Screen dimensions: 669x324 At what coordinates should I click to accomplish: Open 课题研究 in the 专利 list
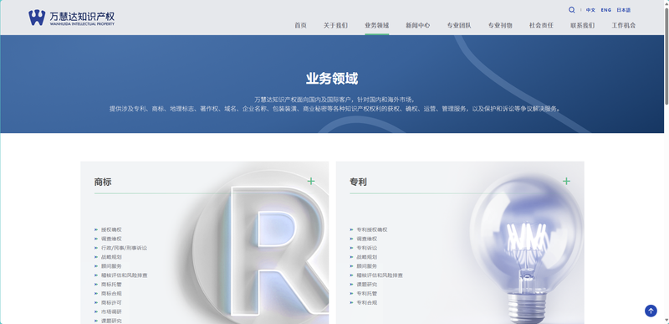pyautogui.click(x=367, y=285)
